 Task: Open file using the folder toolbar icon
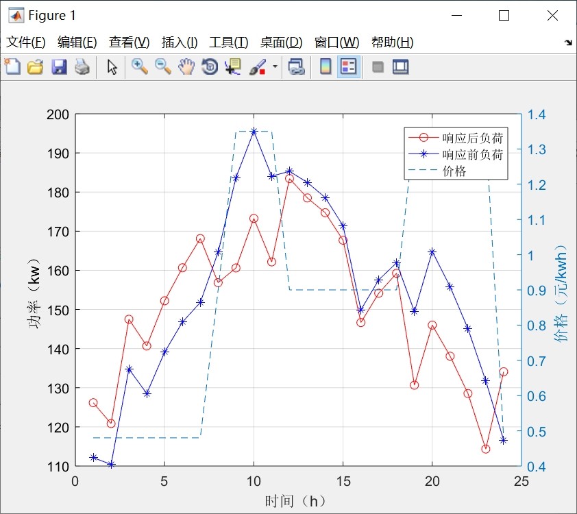(x=36, y=67)
